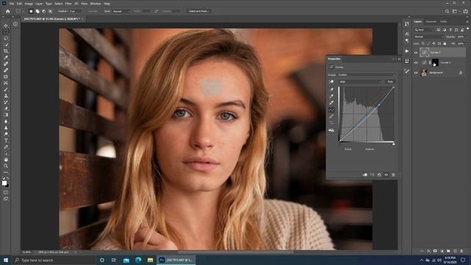Choose Subtract from selection mode icon

44,11
